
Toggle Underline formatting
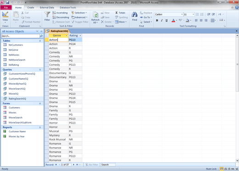[166, 20]
